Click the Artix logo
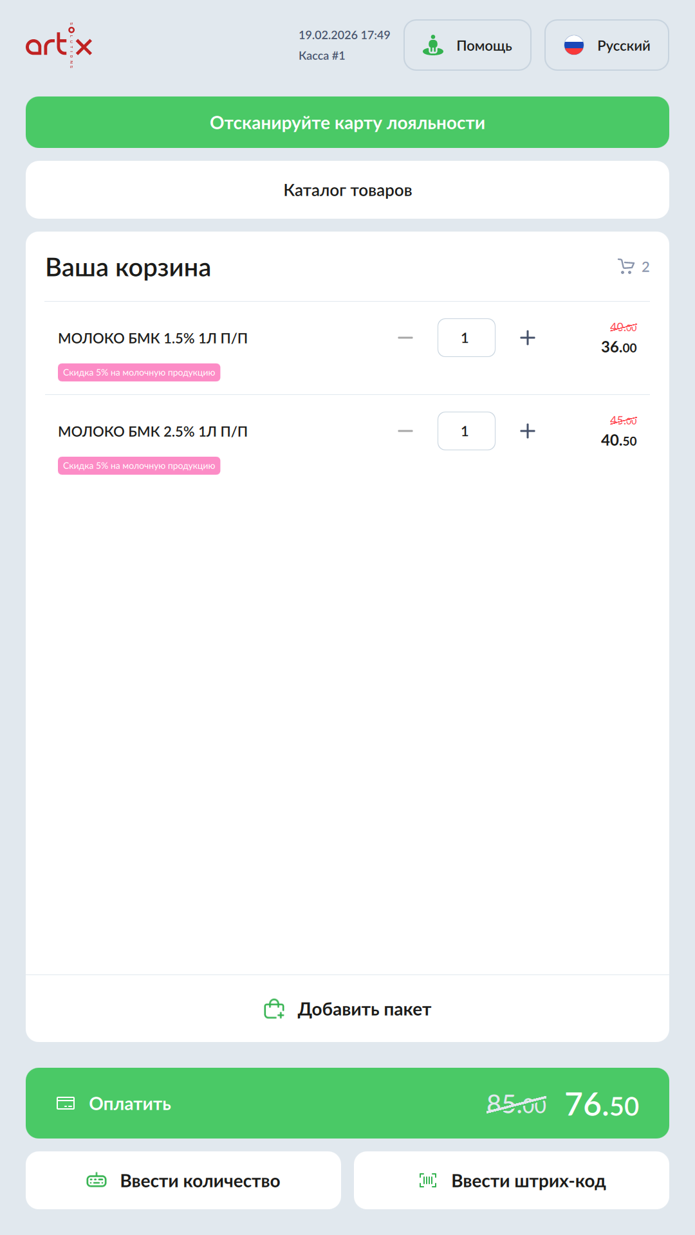The height and width of the screenshot is (1235, 695). tap(59, 45)
